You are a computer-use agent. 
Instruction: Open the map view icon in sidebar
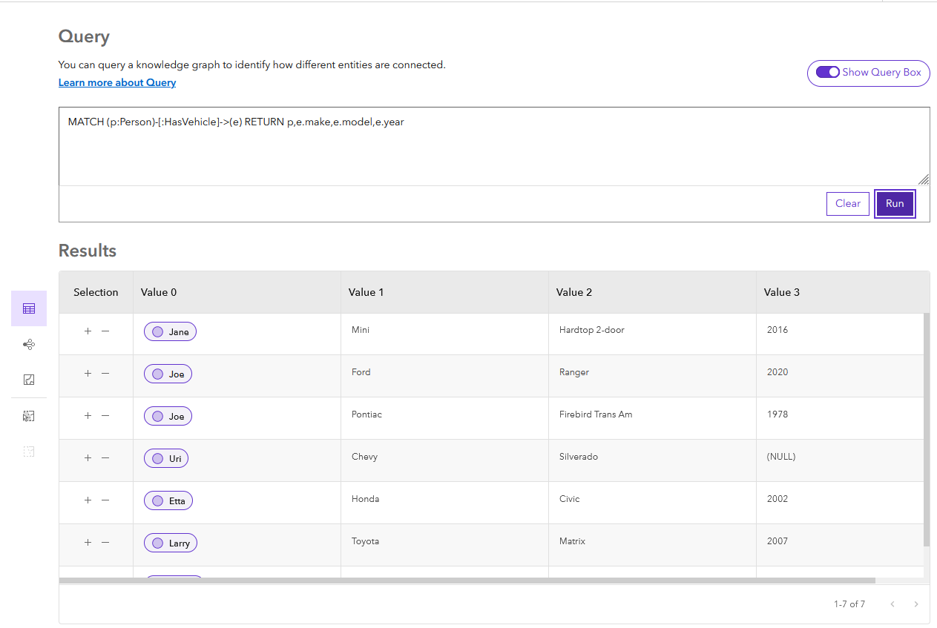(x=29, y=380)
